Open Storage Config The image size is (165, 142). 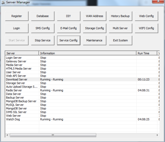tap(95, 28)
